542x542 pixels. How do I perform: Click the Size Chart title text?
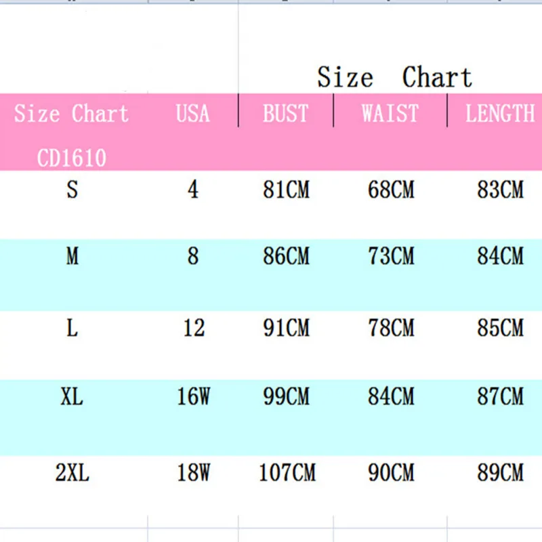click(394, 77)
